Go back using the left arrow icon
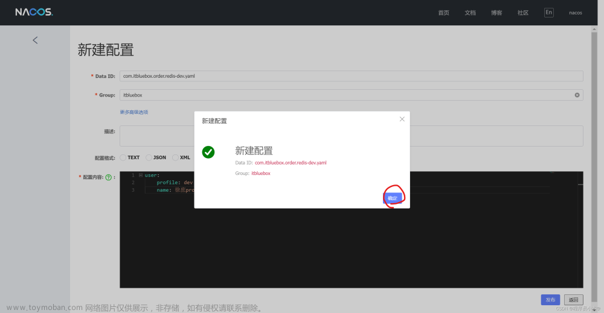The height and width of the screenshot is (313, 604). click(x=35, y=40)
